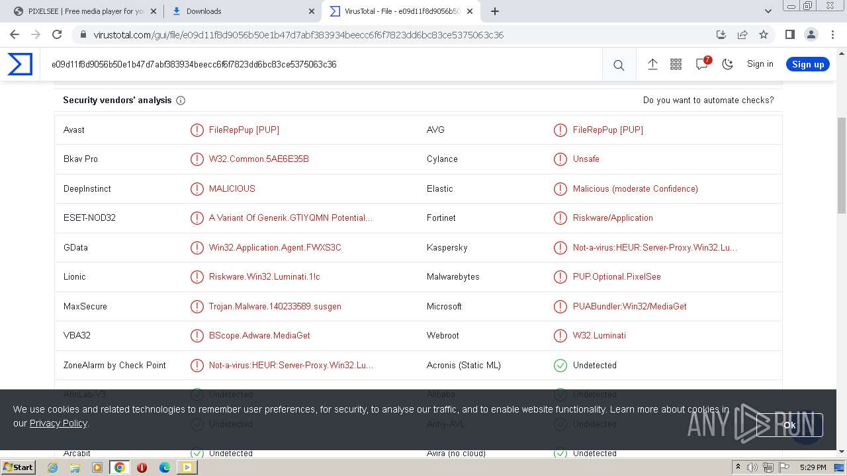
Task: Click Acronis (Static ML) Undetected checkmark icon
Action: [560, 366]
